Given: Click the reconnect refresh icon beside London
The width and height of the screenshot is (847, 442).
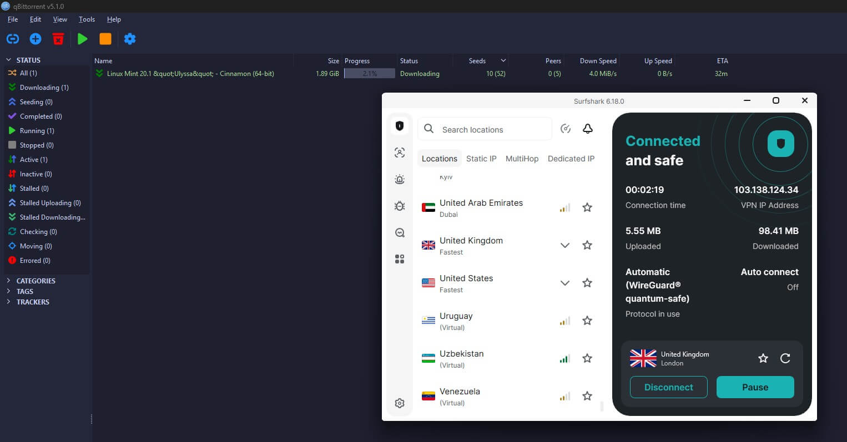Looking at the screenshot, I should (x=785, y=358).
